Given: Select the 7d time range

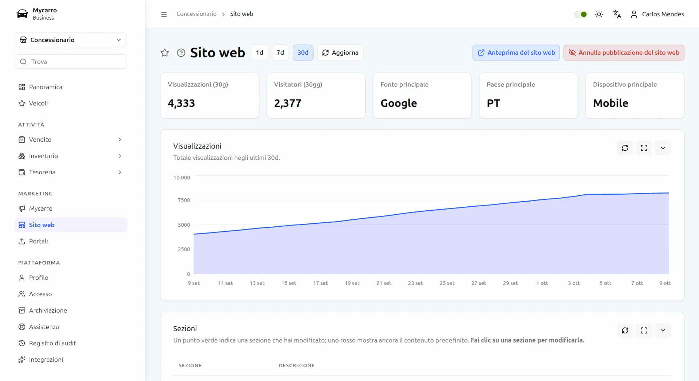Looking at the screenshot, I should click(280, 53).
